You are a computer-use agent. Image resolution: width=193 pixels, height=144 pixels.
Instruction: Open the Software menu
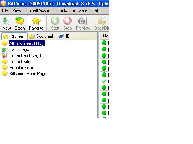79,10
